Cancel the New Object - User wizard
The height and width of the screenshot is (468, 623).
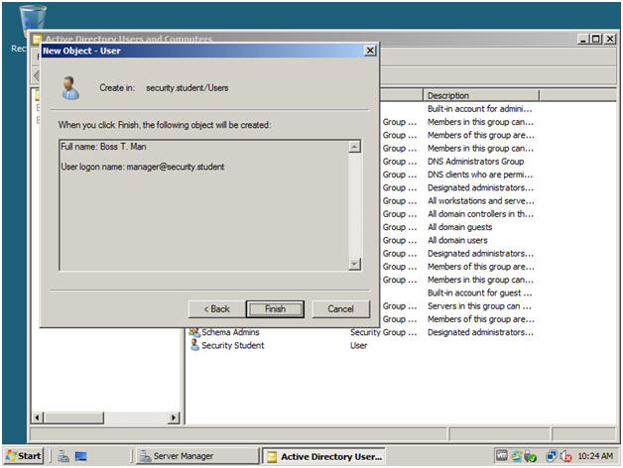click(341, 309)
